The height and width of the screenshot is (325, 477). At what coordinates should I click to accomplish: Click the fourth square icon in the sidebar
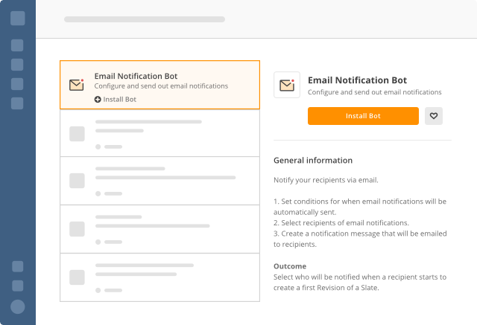(x=17, y=84)
